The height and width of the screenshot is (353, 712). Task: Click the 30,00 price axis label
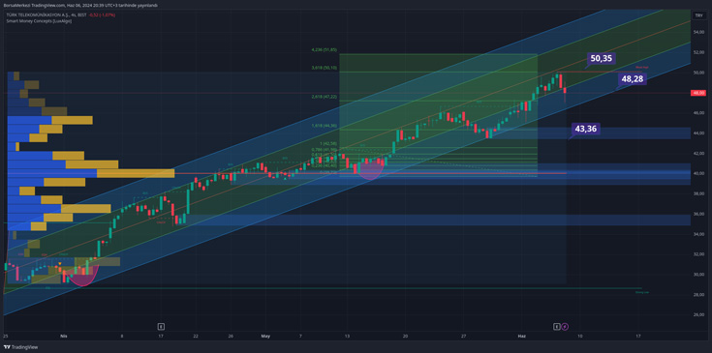(x=697, y=274)
